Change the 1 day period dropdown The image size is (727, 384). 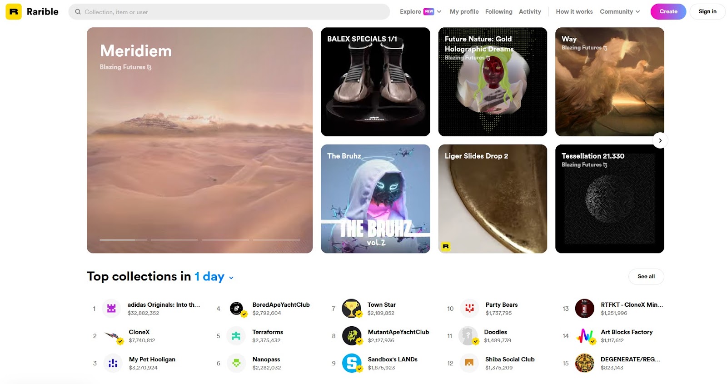tap(214, 277)
